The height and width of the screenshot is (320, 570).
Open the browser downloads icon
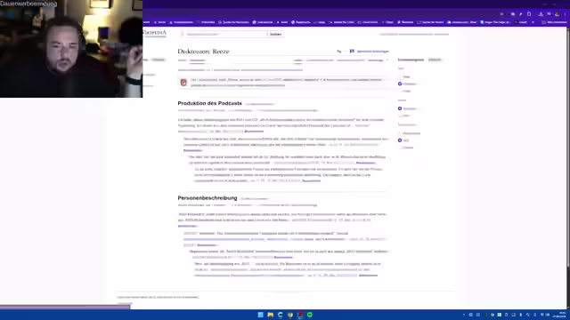[541, 14]
